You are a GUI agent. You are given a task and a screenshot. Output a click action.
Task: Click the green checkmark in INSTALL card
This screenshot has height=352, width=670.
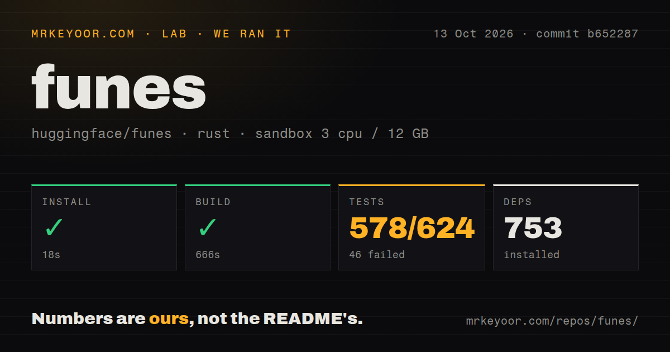click(x=54, y=227)
